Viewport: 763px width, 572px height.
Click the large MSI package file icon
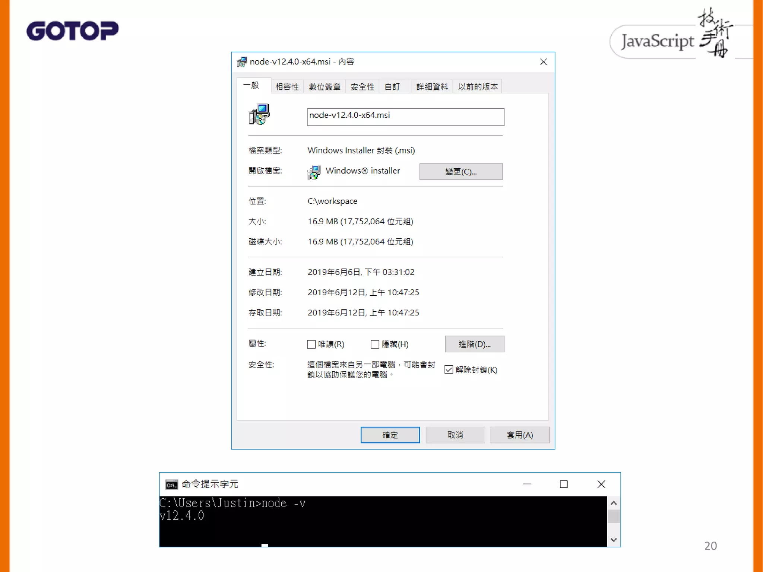[x=259, y=115]
